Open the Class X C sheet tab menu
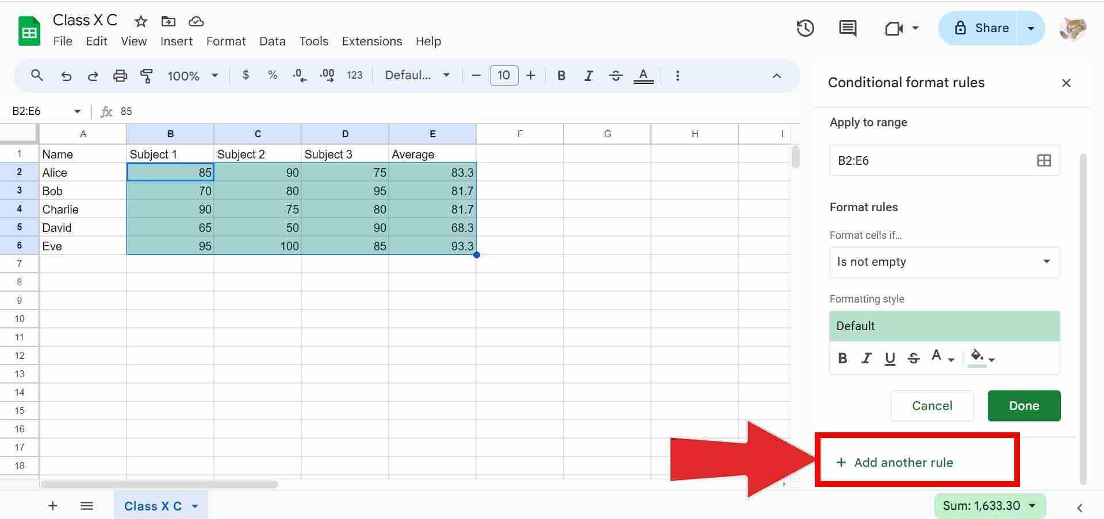The width and height of the screenshot is (1104, 519). 194,506
